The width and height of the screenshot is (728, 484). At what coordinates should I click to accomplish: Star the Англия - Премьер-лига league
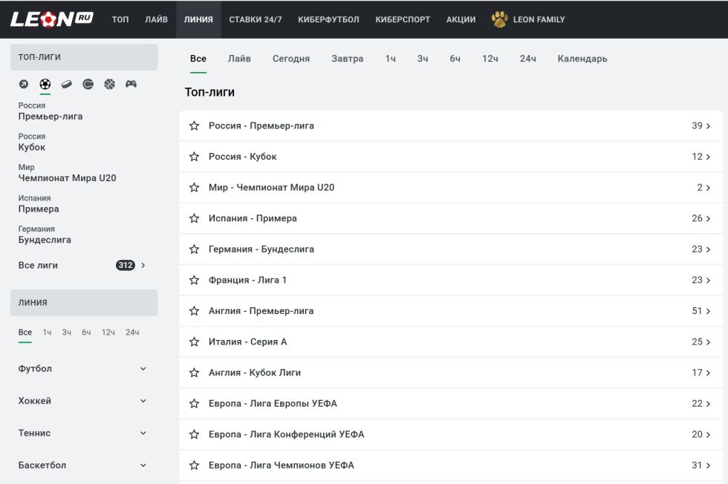195,311
